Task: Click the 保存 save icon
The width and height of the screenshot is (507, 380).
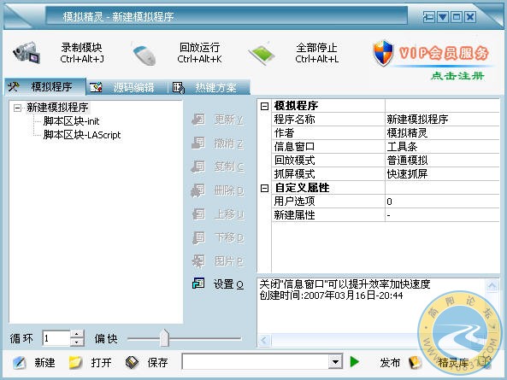Action: [133, 363]
